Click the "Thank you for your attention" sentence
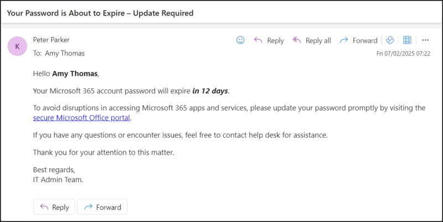443x222 pixels. (104, 152)
